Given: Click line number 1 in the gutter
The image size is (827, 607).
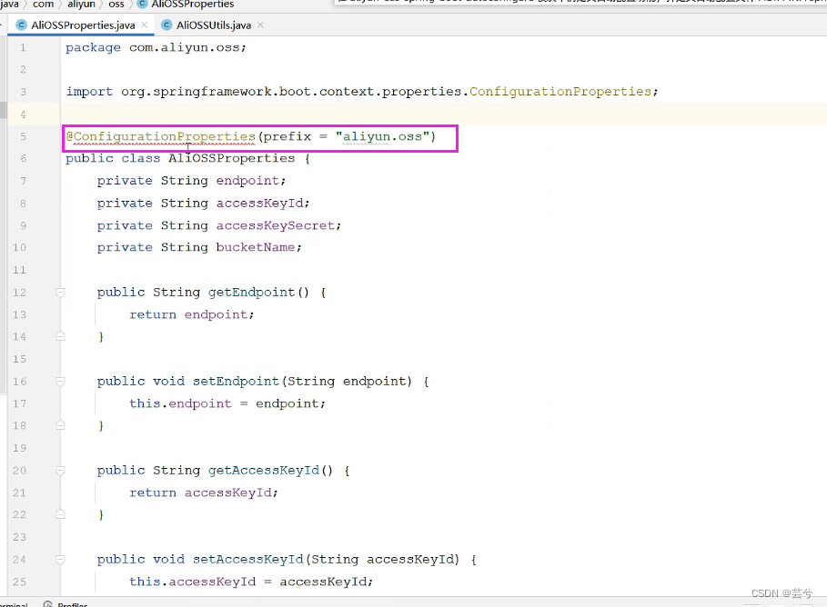Looking at the screenshot, I should click(x=23, y=47).
